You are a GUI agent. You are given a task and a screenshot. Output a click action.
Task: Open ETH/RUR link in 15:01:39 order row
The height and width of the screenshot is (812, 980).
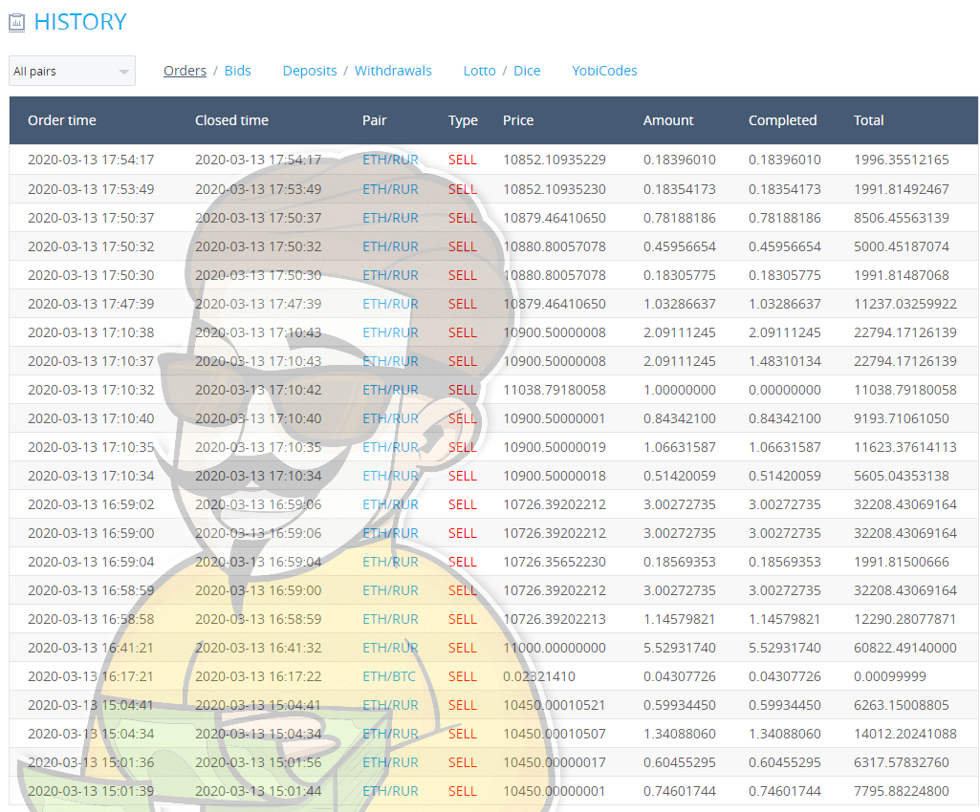(391, 791)
